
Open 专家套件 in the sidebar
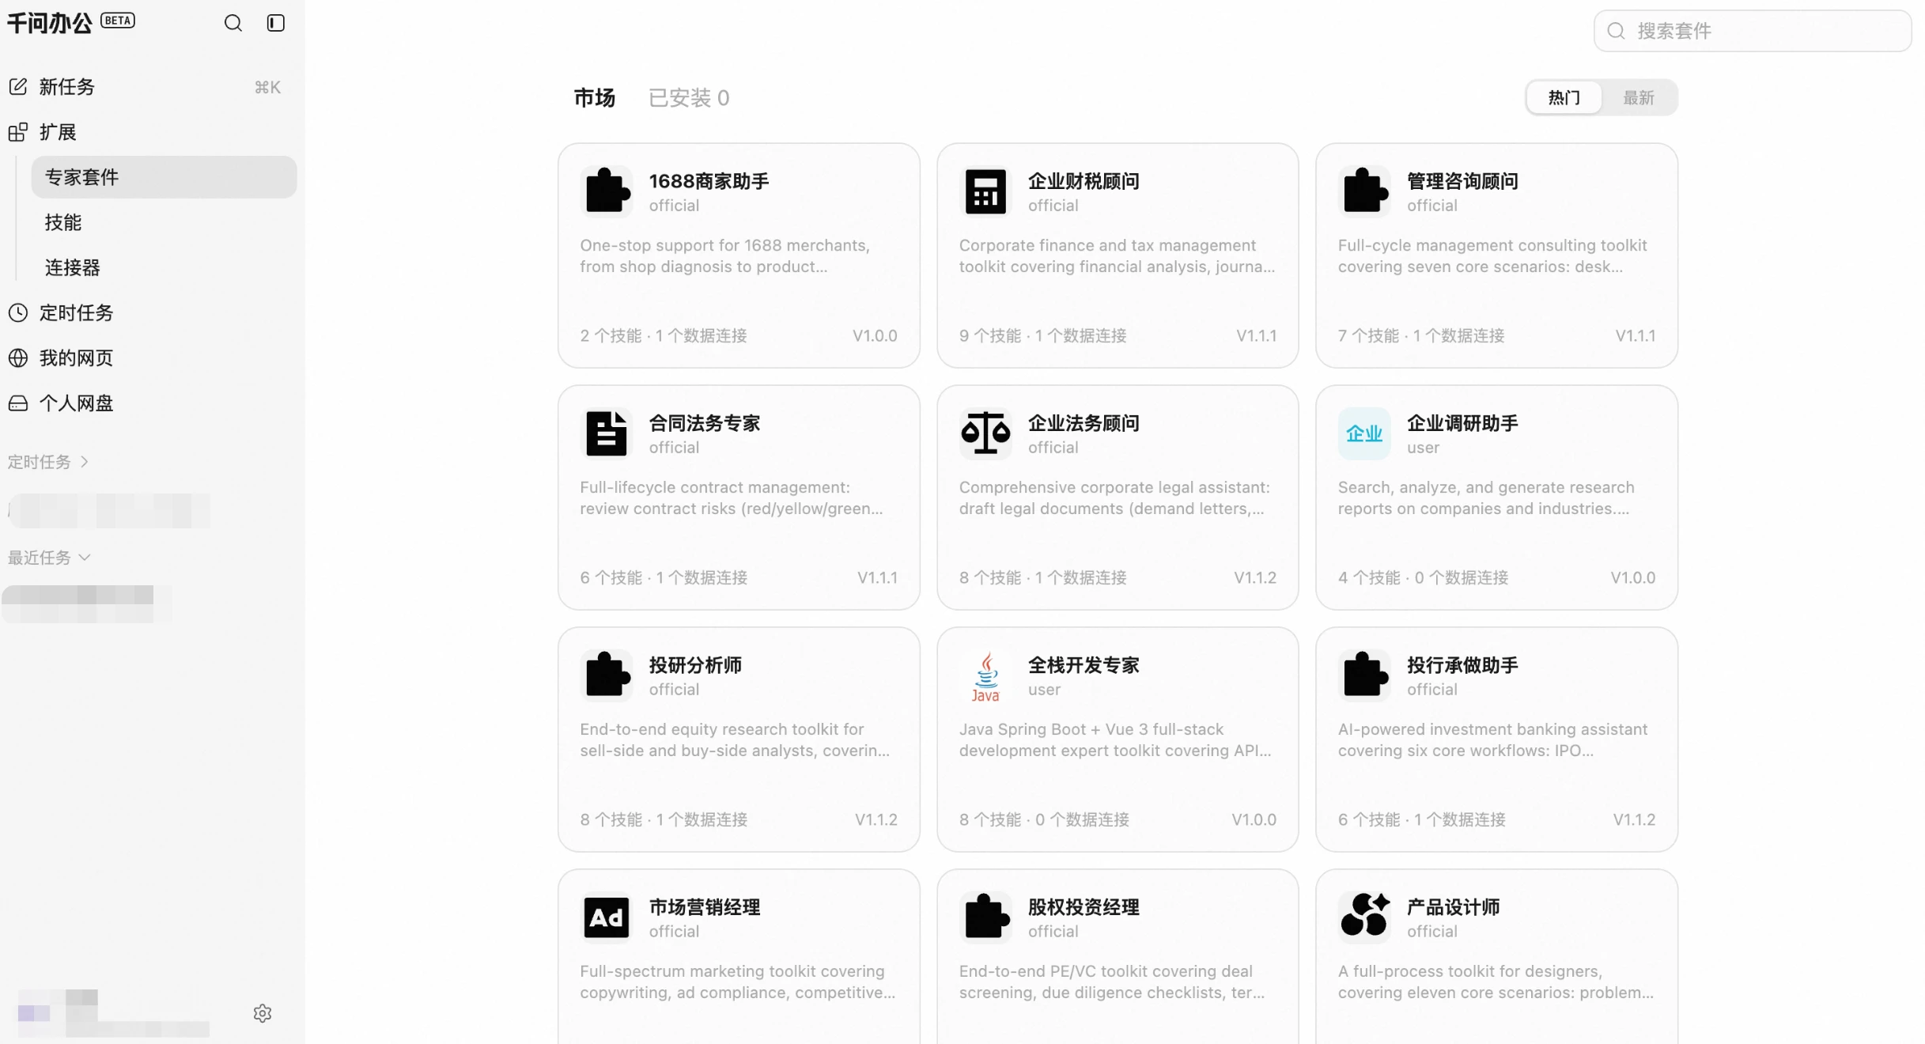coord(164,177)
